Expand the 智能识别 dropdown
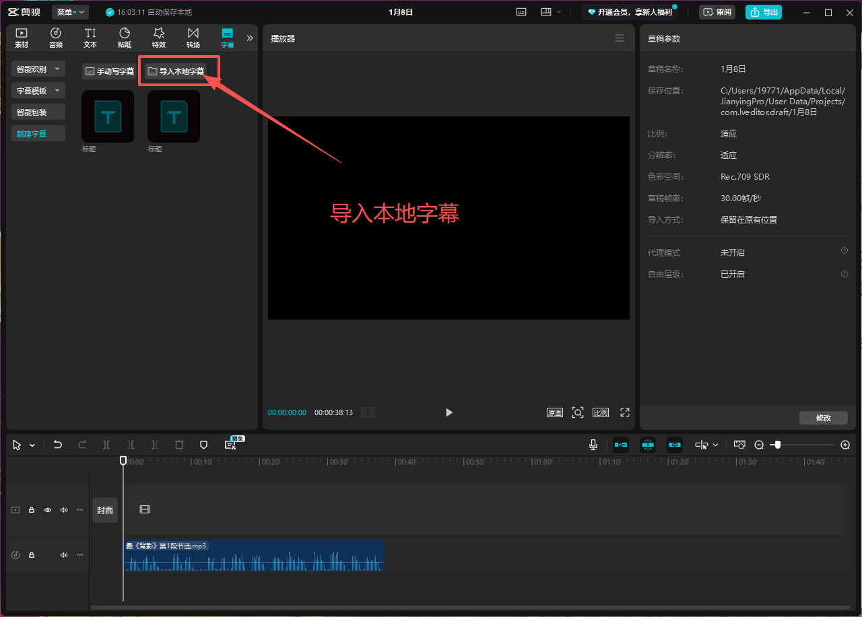The height and width of the screenshot is (617, 862). pyautogui.click(x=38, y=69)
